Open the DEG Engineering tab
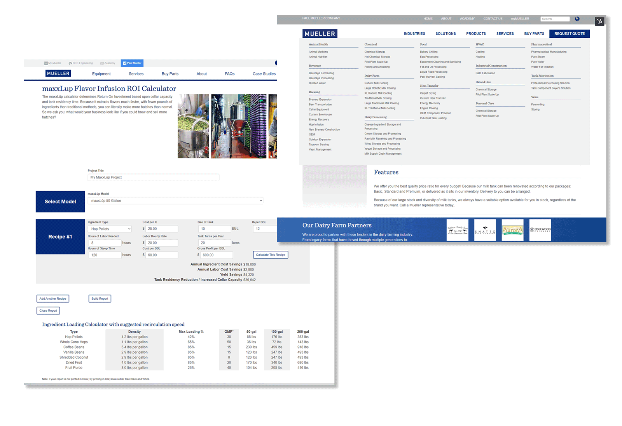 click(x=81, y=63)
